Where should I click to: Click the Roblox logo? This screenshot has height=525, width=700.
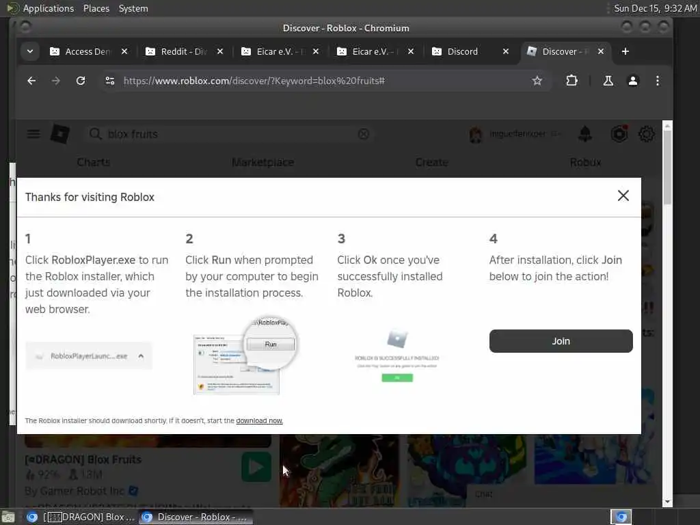pyautogui.click(x=60, y=134)
